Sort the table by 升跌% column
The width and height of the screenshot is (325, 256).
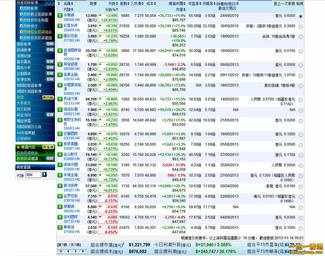pyautogui.click(x=111, y=9)
